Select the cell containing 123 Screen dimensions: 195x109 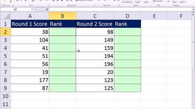(x=95, y=80)
